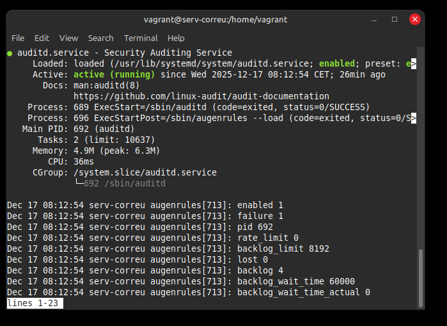Image resolution: width=447 pixels, height=326 pixels.
Task: Maximize the terminal window
Action: click(x=395, y=19)
